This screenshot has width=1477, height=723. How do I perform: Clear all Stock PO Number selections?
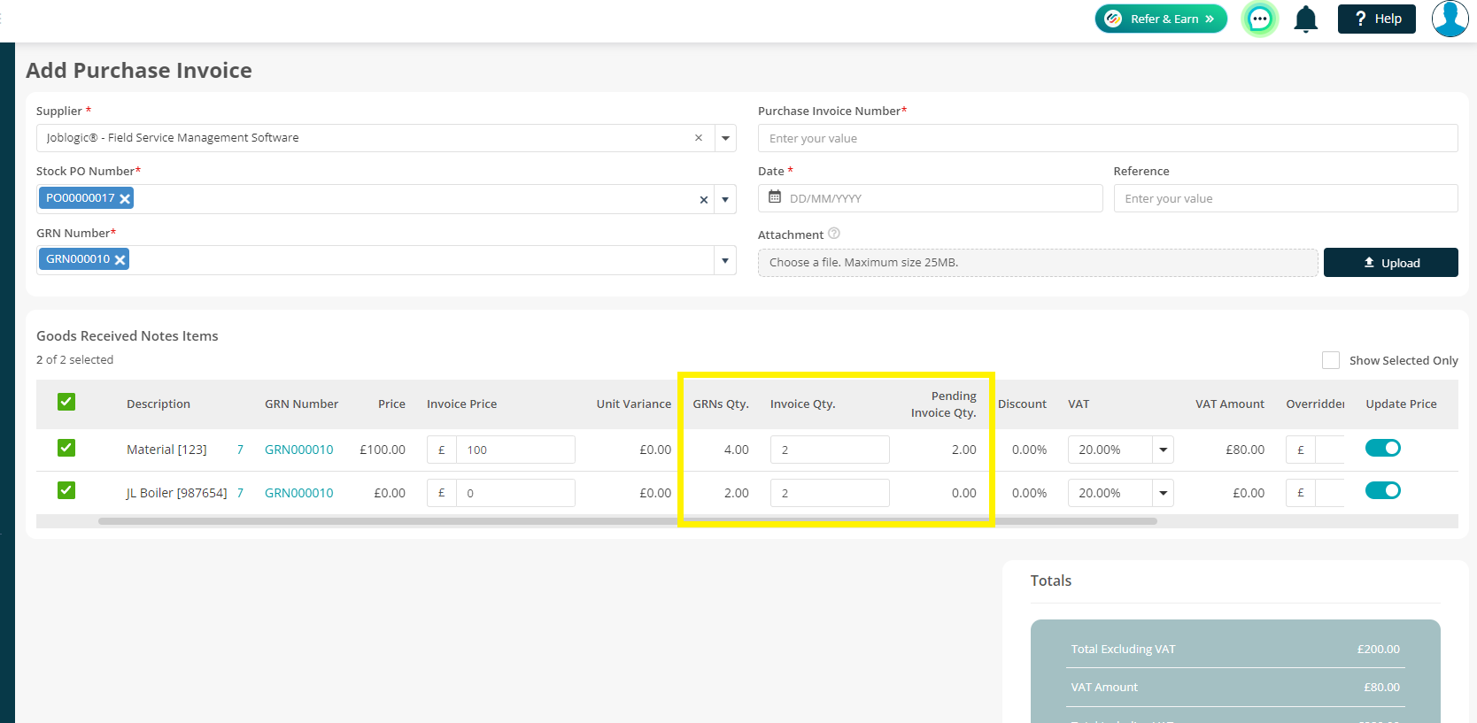[x=704, y=200]
